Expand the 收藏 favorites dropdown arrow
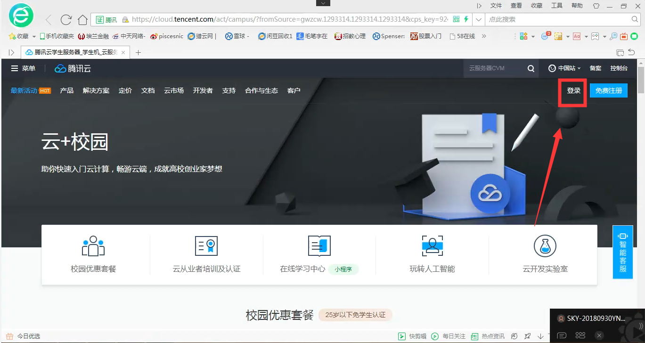 coord(34,36)
